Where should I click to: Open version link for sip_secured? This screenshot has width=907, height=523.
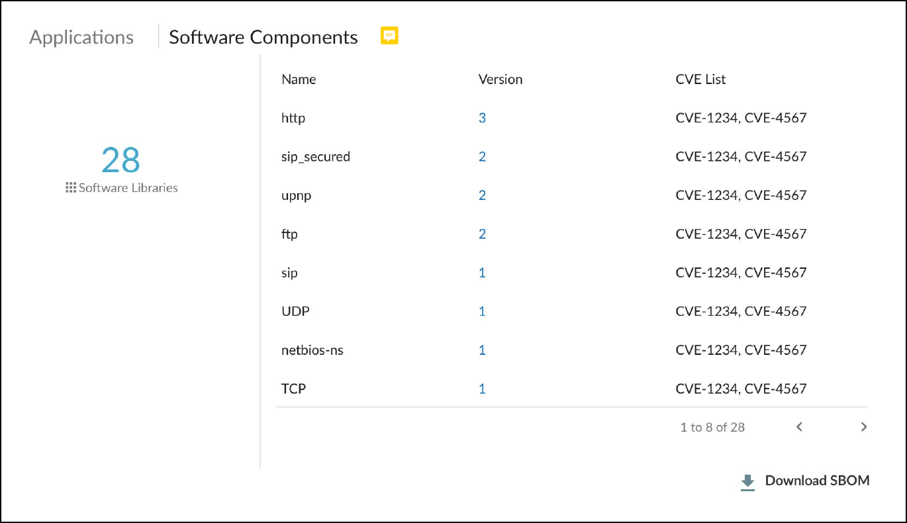point(482,157)
